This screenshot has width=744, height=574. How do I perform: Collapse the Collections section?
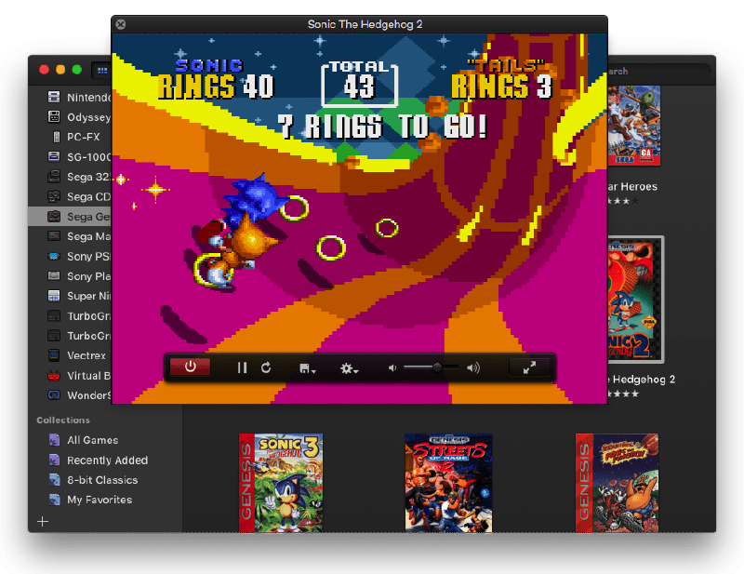pyautogui.click(x=62, y=420)
